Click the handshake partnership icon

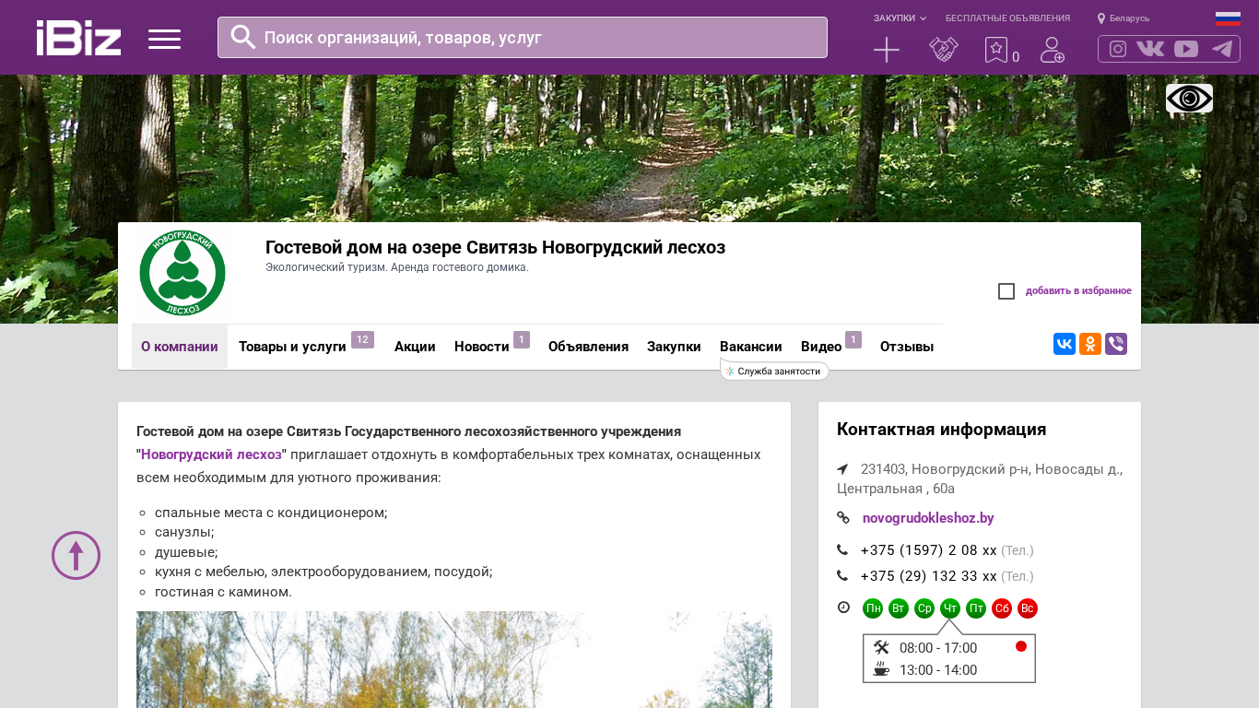(943, 50)
